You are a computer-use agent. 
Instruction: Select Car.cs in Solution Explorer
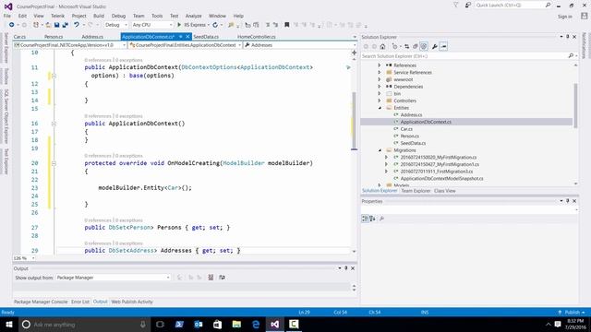point(406,129)
